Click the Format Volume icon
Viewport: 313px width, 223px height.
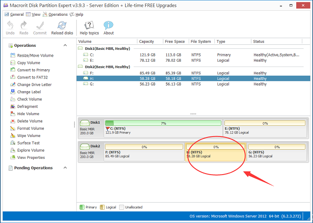click(x=13, y=128)
